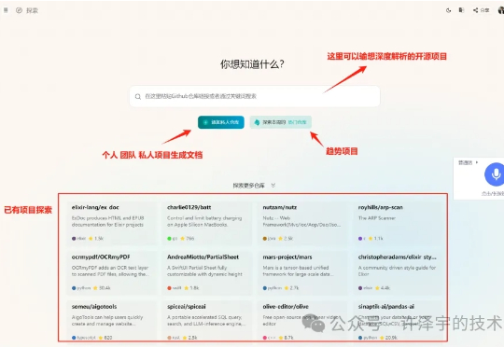
Task: Open the christopheradams/elixir style guide card
Action: tap(398, 272)
